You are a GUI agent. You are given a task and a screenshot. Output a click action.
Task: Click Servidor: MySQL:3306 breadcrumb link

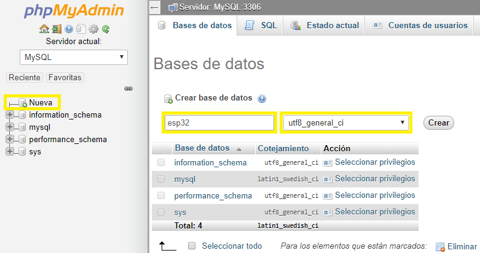coord(220,7)
